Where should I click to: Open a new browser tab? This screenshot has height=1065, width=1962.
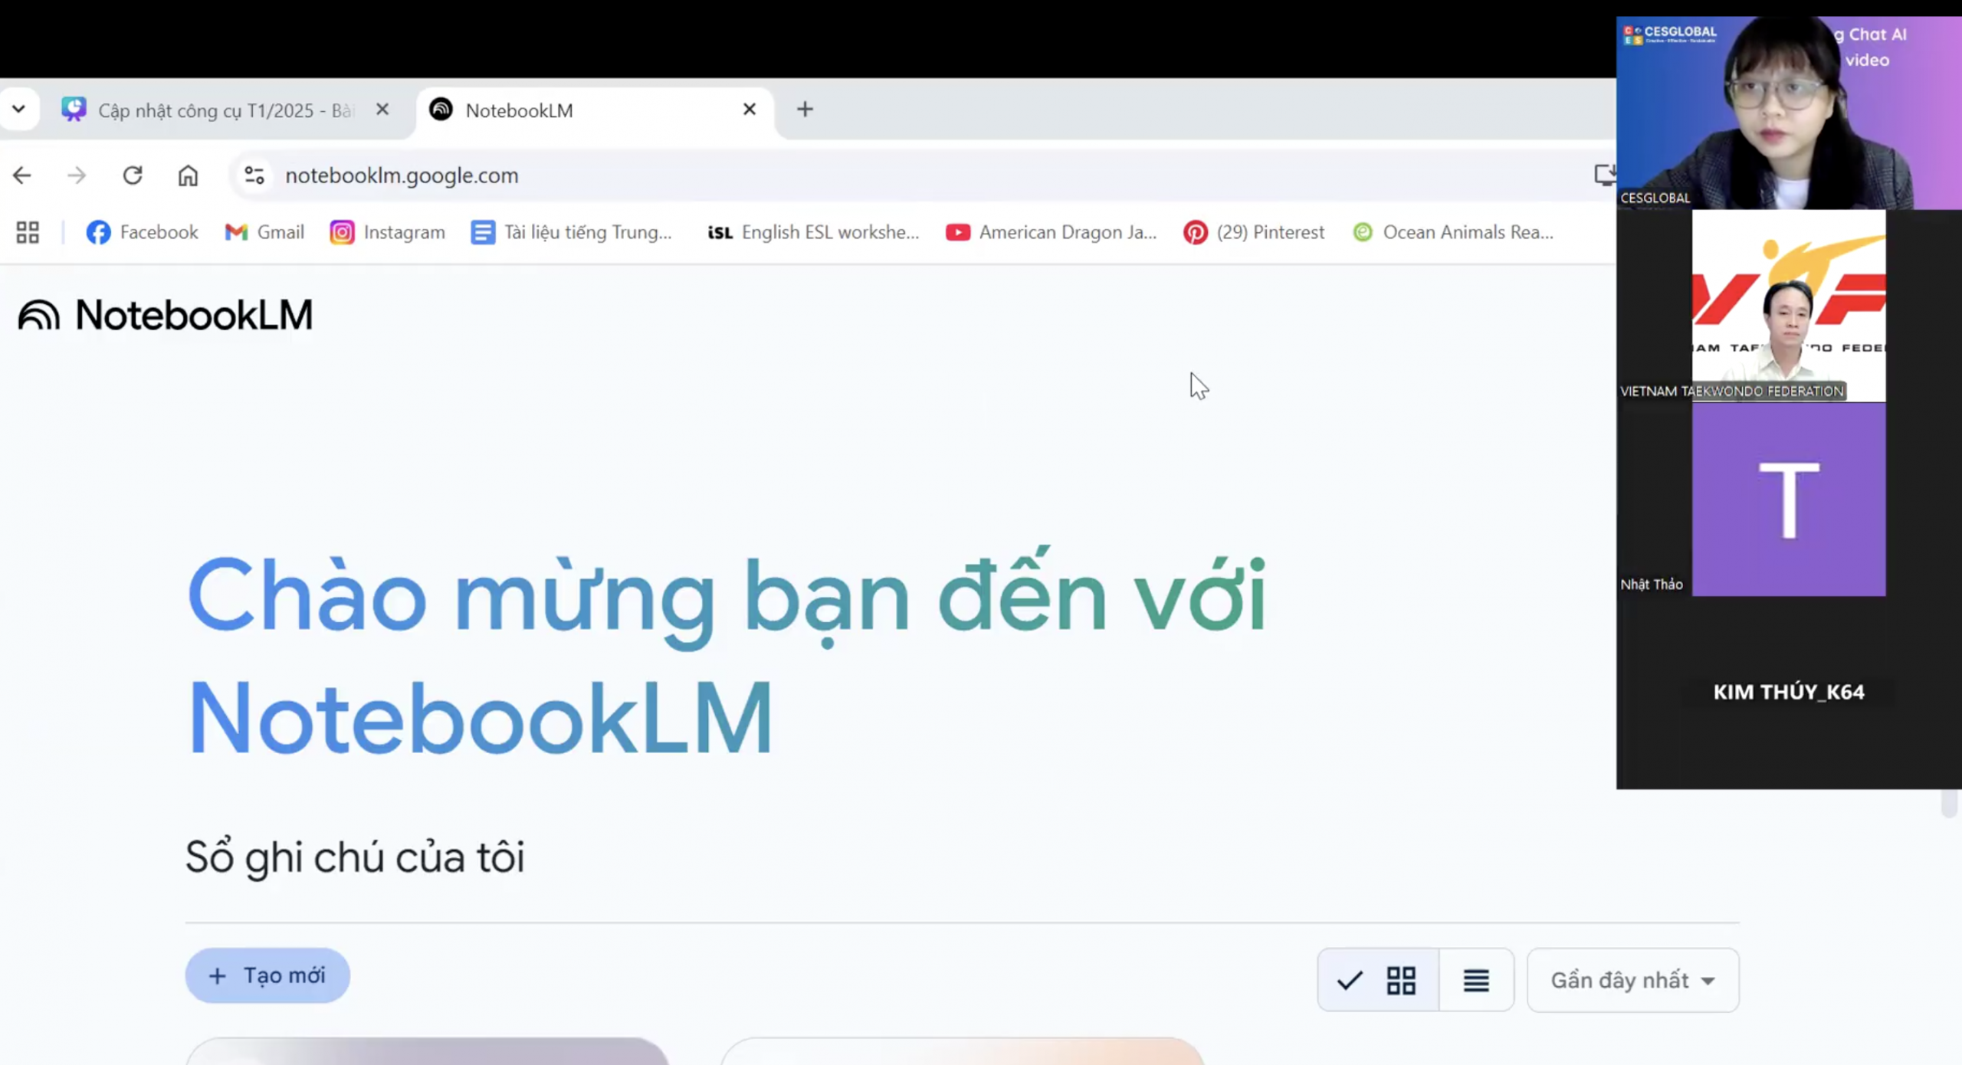[x=805, y=110]
